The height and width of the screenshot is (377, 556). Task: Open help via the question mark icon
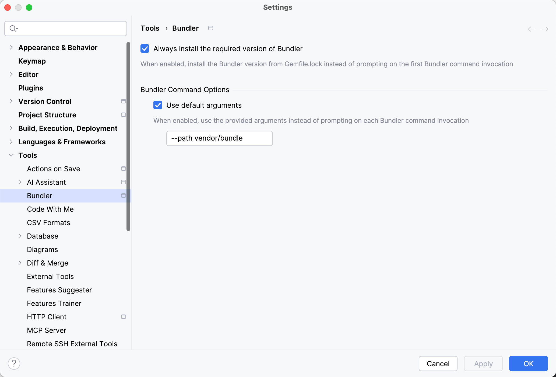pos(15,363)
